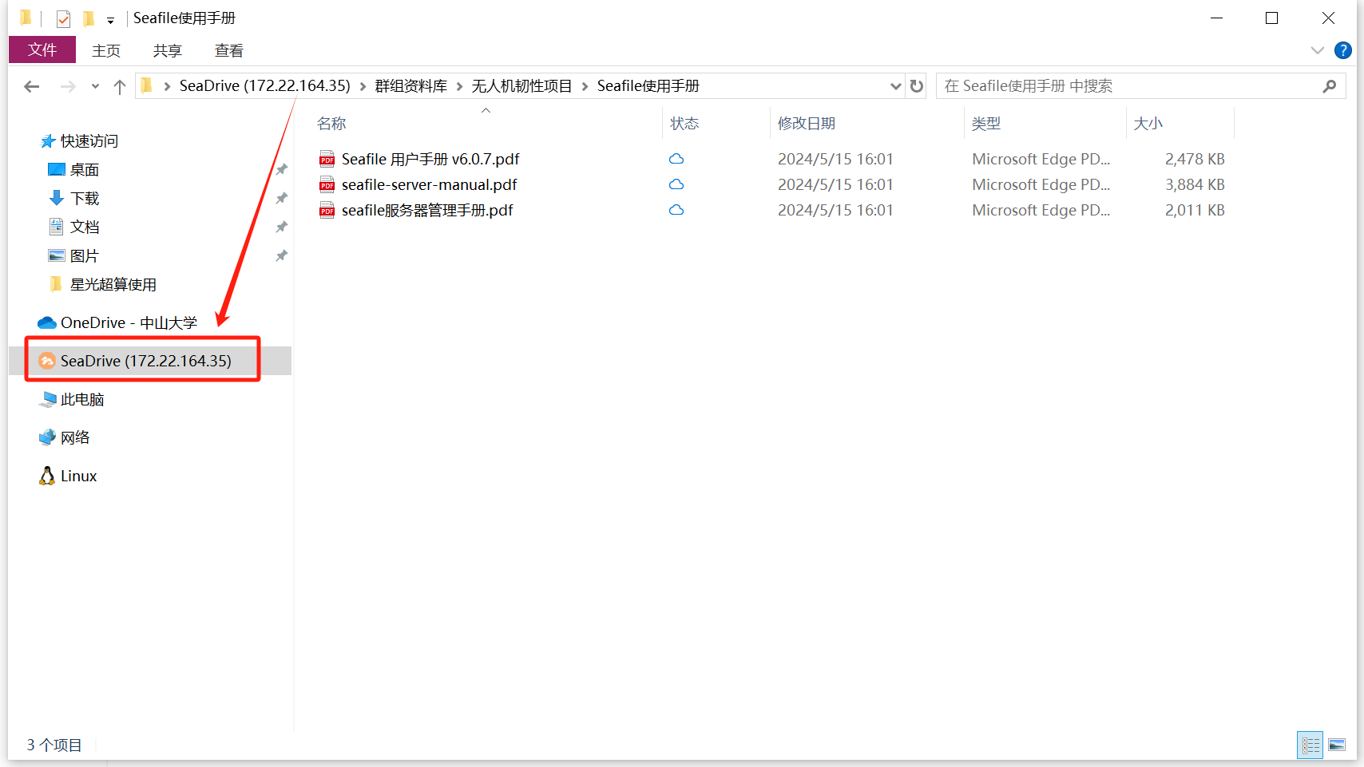Viewport: 1364px width, 767px height.
Task: Click the help question mark icon
Action: (1343, 50)
